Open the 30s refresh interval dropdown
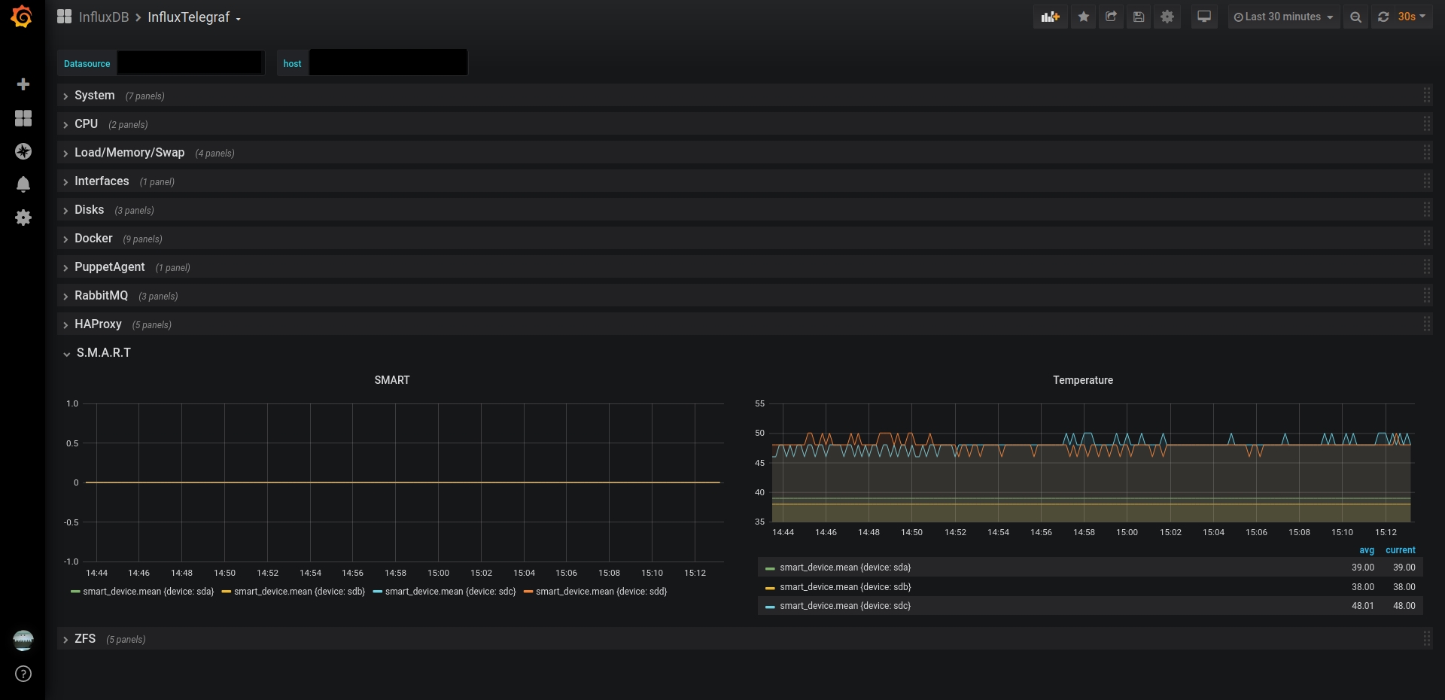This screenshot has width=1445, height=700. point(1412,17)
